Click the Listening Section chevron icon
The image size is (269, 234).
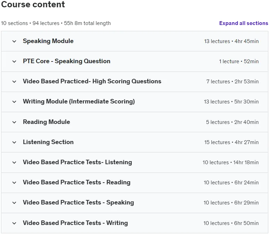14,142
